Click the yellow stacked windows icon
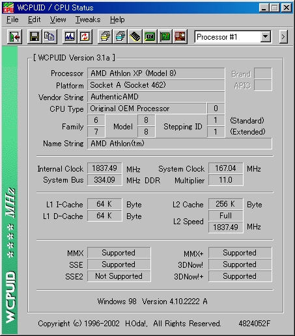 pos(105,37)
